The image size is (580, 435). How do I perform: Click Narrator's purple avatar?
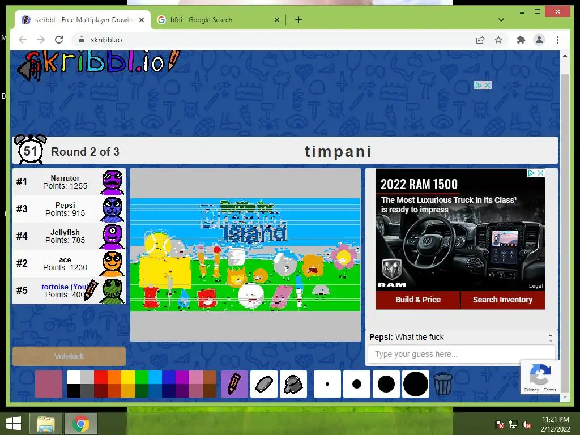(x=112, y=182)
